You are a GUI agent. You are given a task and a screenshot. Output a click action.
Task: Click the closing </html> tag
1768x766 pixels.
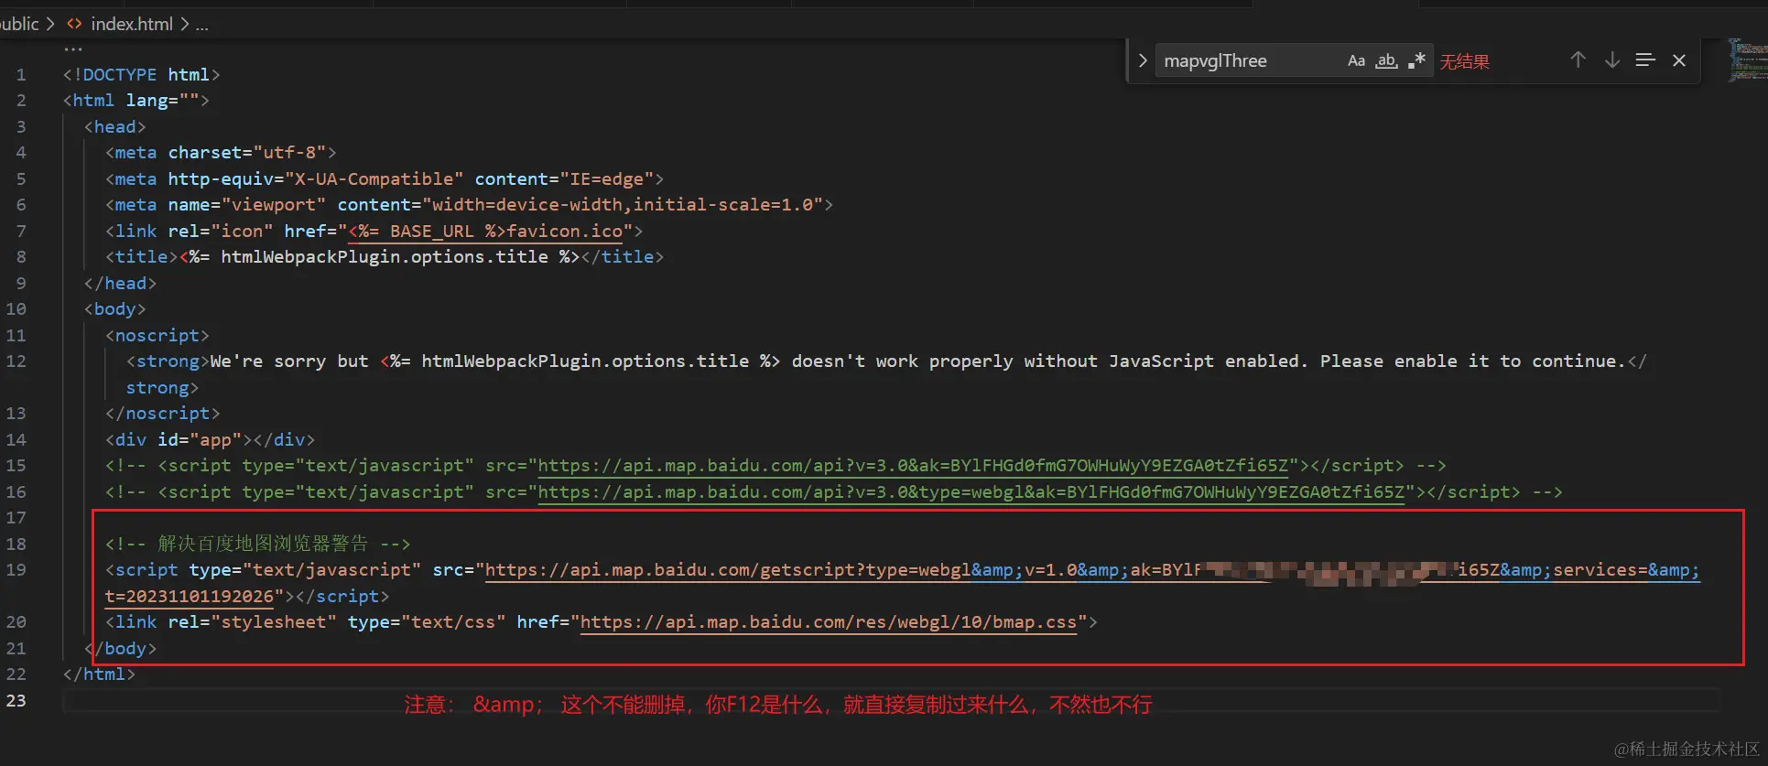tap(99, 674)
